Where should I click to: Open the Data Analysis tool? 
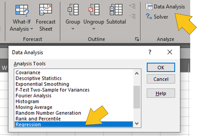click(x=165, y=7)
